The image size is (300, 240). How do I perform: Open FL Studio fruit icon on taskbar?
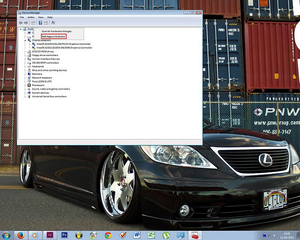click(x=79, y=235)
